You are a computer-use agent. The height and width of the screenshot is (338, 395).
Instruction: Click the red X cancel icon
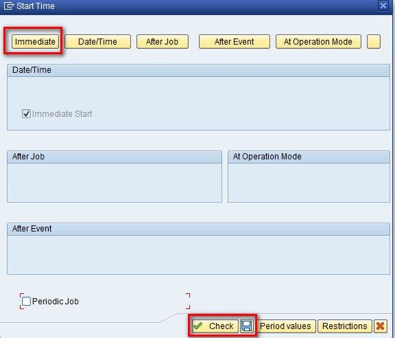point(380,326)
